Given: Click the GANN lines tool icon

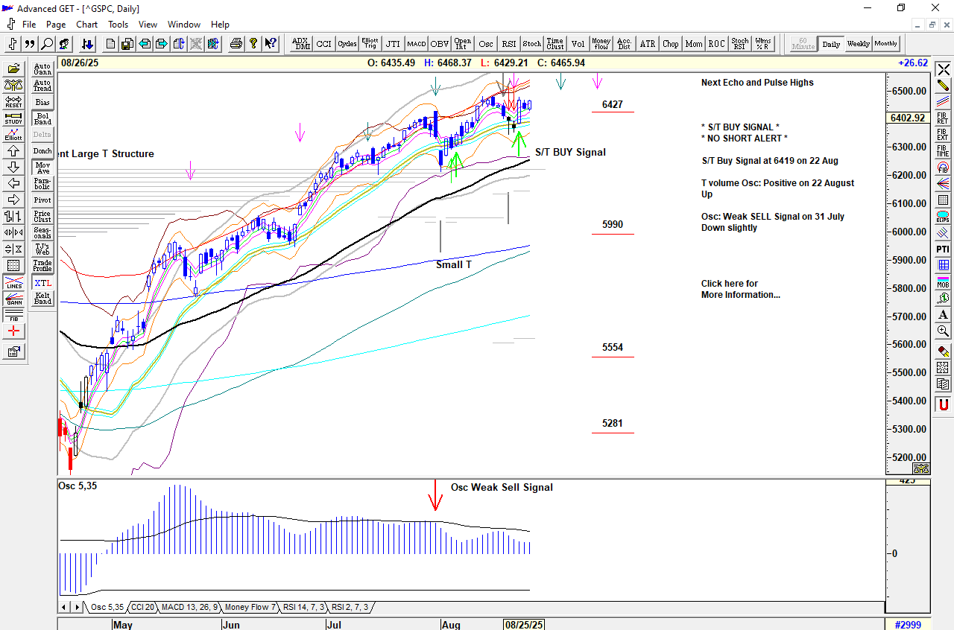Looking at the screenshot, I should (13, 299).
